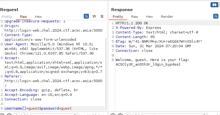Click the request Content-Type header name

tap(18, 35)
